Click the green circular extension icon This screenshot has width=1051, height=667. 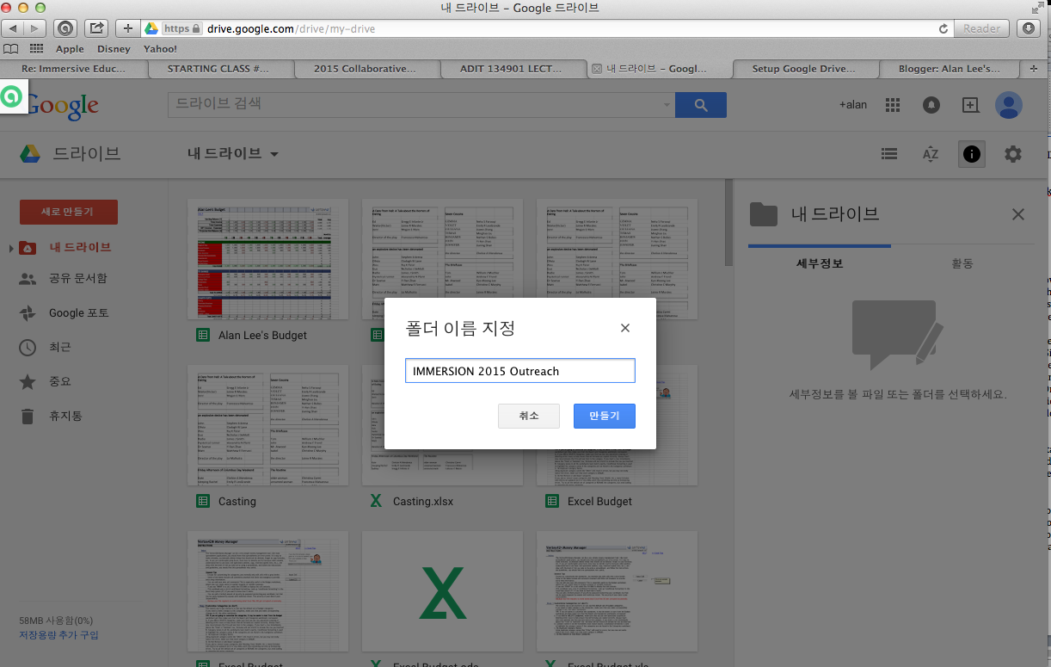click(11, 97)
